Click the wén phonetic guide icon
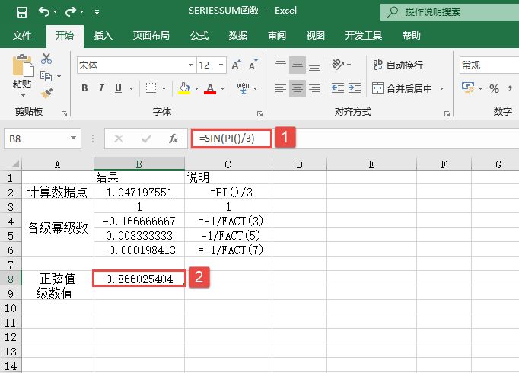 pos(244,88)
